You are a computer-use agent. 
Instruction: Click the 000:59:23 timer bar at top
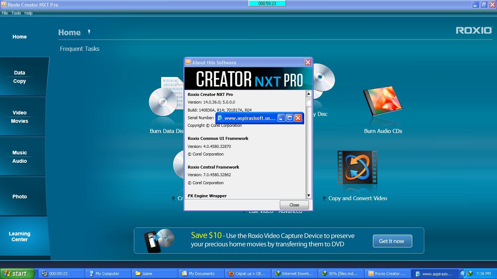point(267,3)
